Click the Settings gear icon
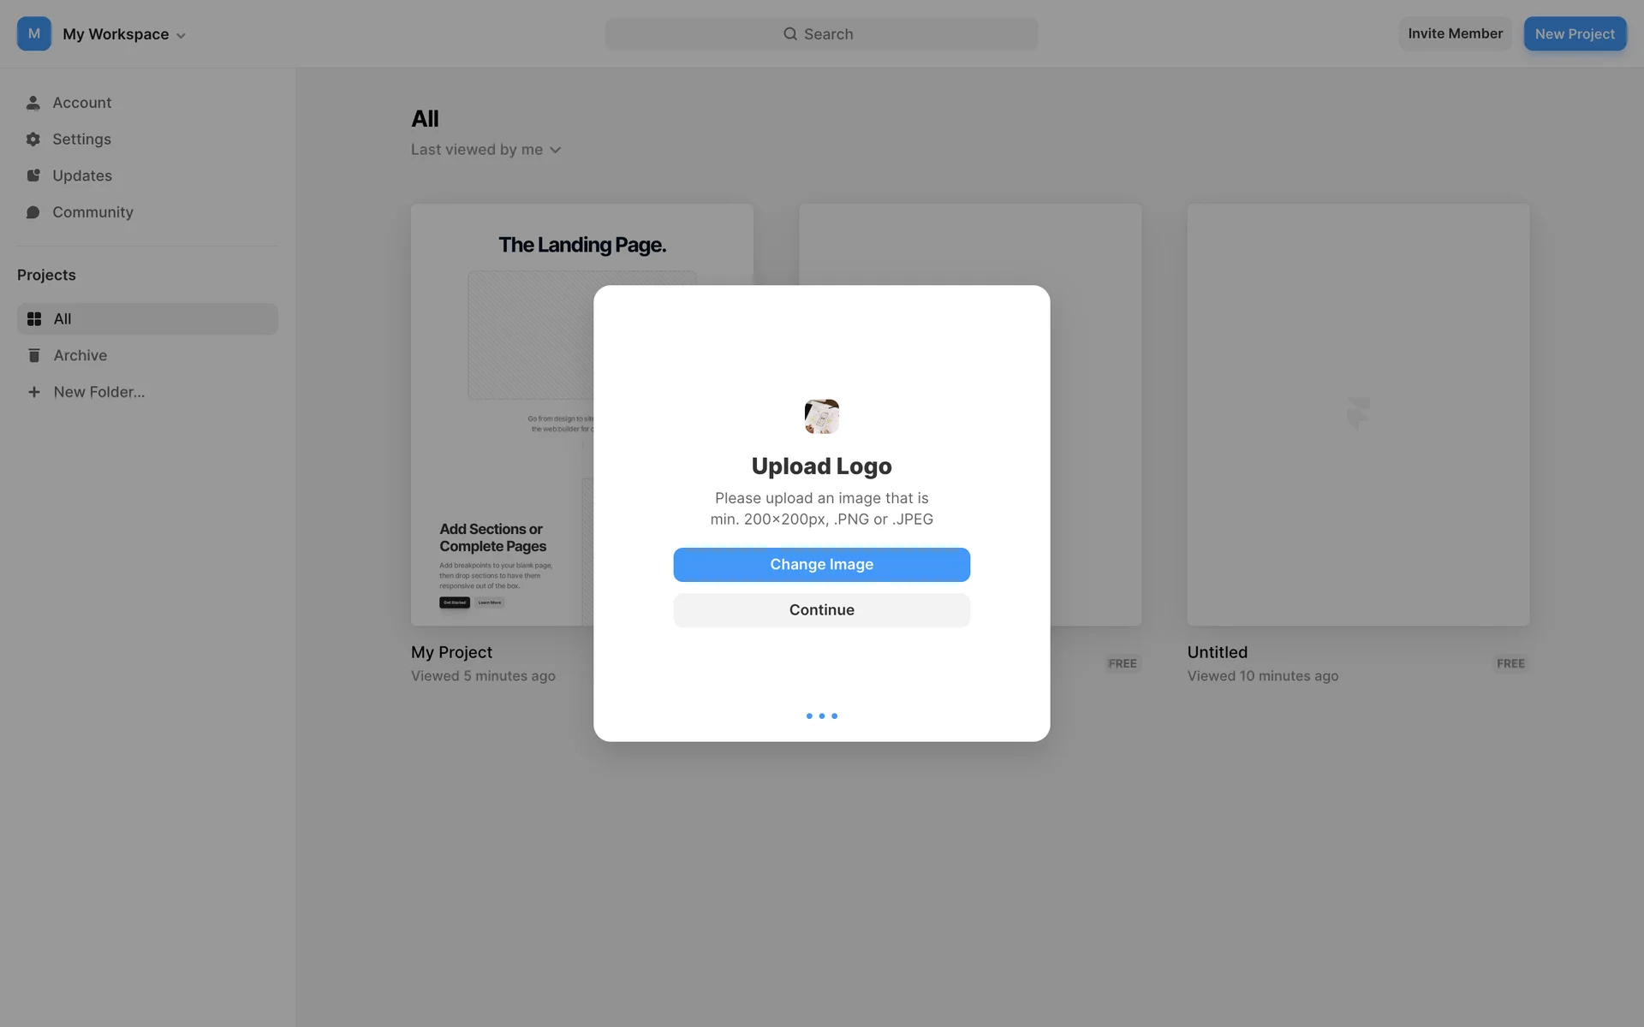The image size is (1644, 1027). click(x=33, y=140)
